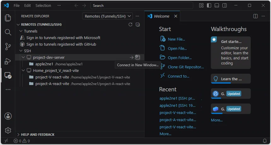Open the Search view in activity bar
This screenshot has height=145, width=271.
pyautogui.click(x=8, y=32)
